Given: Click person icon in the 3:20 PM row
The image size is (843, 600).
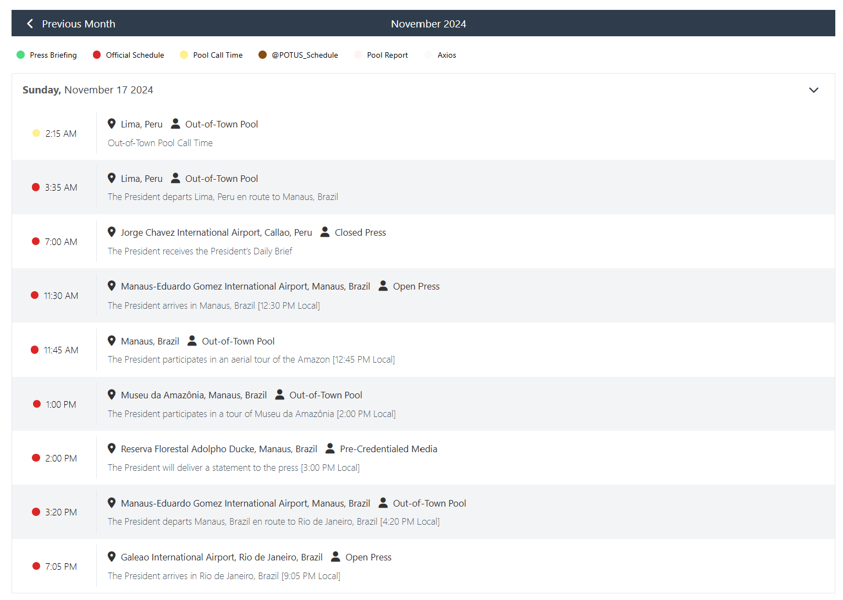Looking at the screenshot, I should 383,503.
